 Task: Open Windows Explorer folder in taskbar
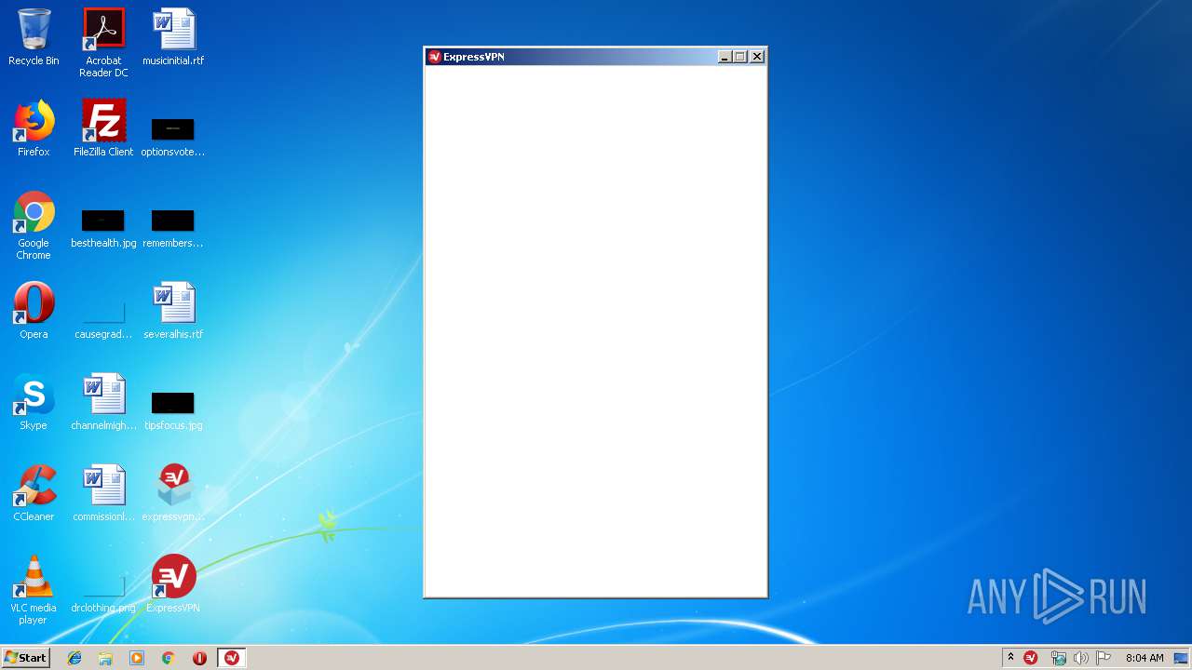tap(105, 658)
